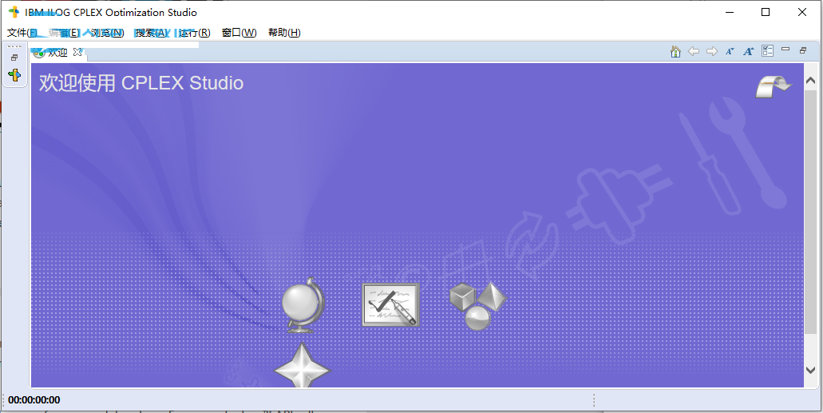Minimize the CPLEX Studio window
Screen dimensions: 823x413
[x=729, y=12]
